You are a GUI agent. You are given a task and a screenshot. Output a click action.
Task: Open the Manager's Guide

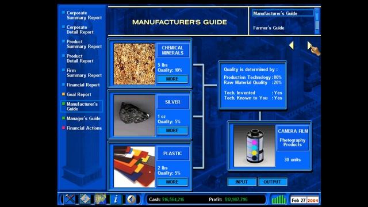83,118
